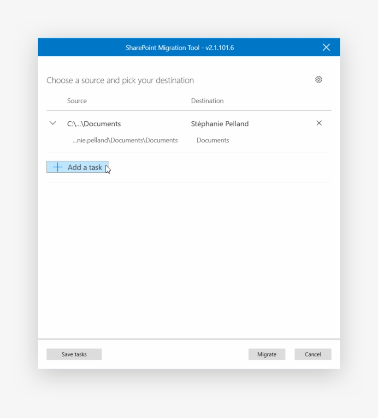Select the source path C:\...\Documents
The height and width of the screenshot is (418, 378).
coord(92,124)
